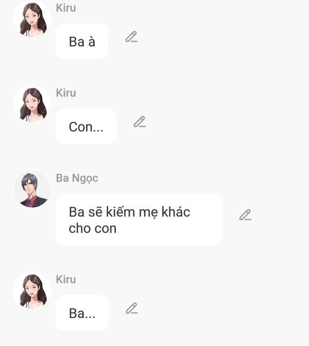309x346 pixels.
Task: Open Kiru's avatar above the "Ba à" message
Action: (x=32, y=20)
